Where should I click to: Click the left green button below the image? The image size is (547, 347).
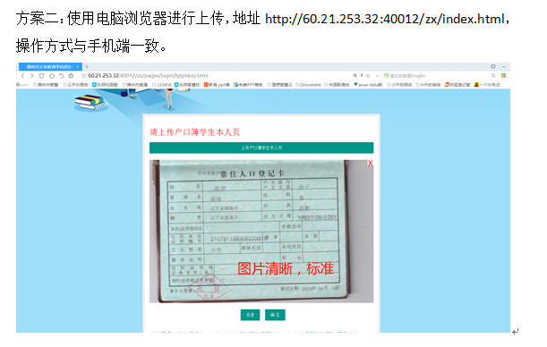pos(250,315)
